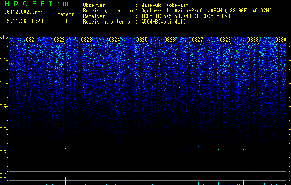Click the 0828 time marker
Viewport: 291px width, 185px height.
coord(225,40)
